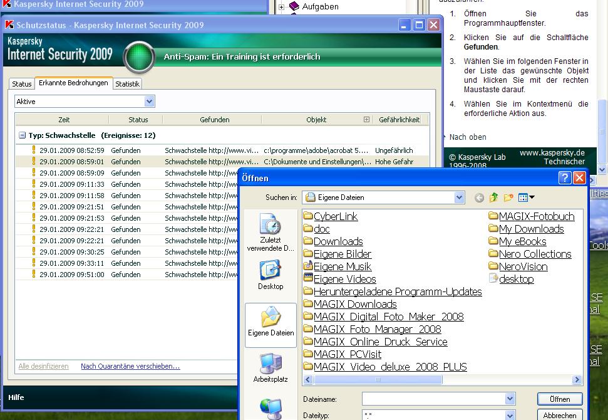Open the Aktive filter dropdown
Image resolution: width=608 pixels, height=420 pixels.
[149, 102]
